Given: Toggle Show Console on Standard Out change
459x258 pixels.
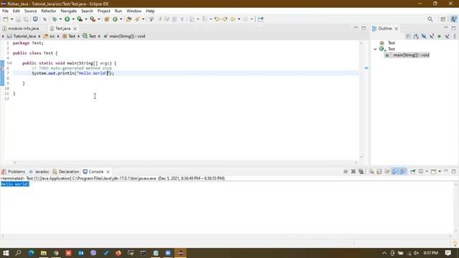Looking at the screenshot, I should (x=395, y=172).
